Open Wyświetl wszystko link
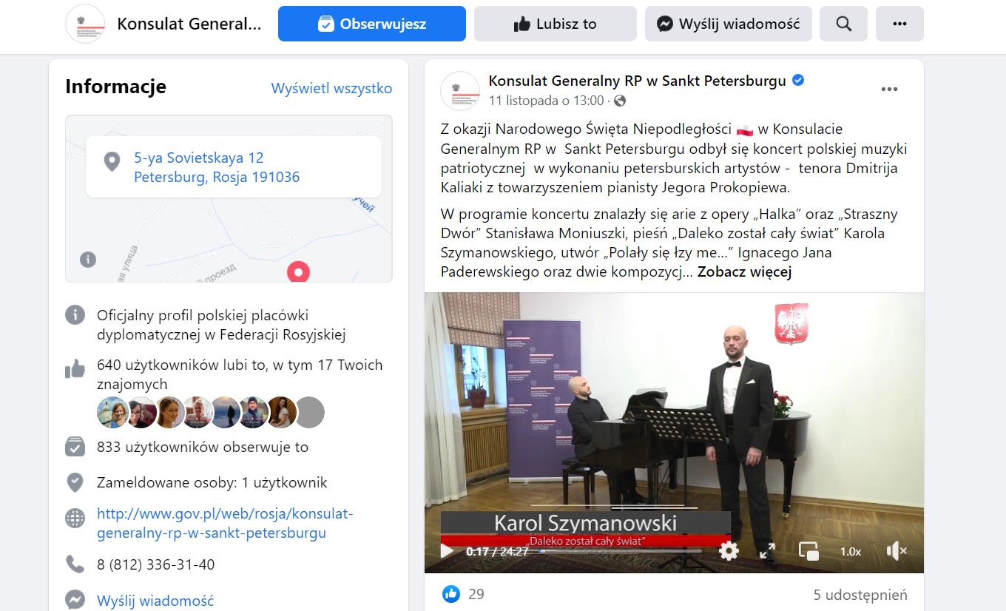 331,88
